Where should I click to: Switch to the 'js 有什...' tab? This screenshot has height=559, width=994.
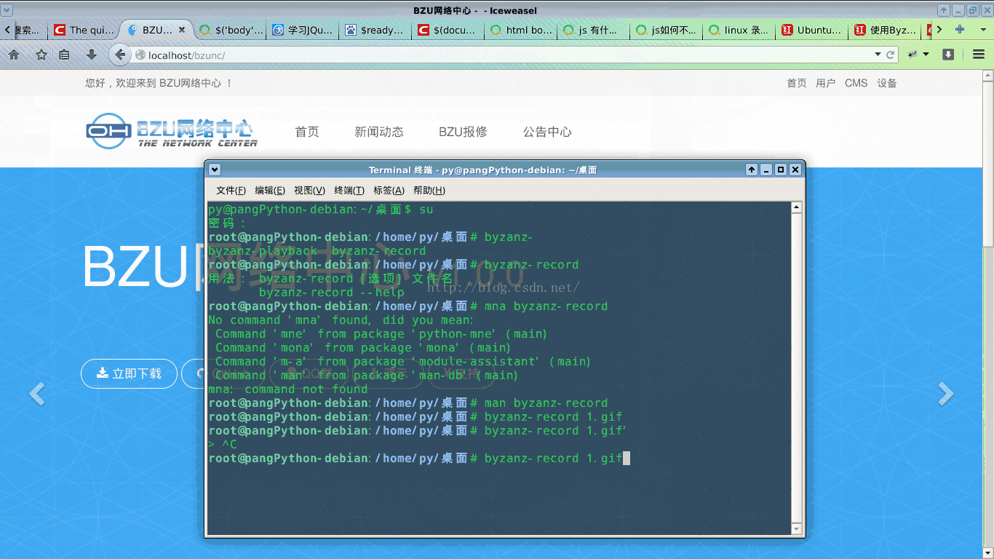coord(595,31)
